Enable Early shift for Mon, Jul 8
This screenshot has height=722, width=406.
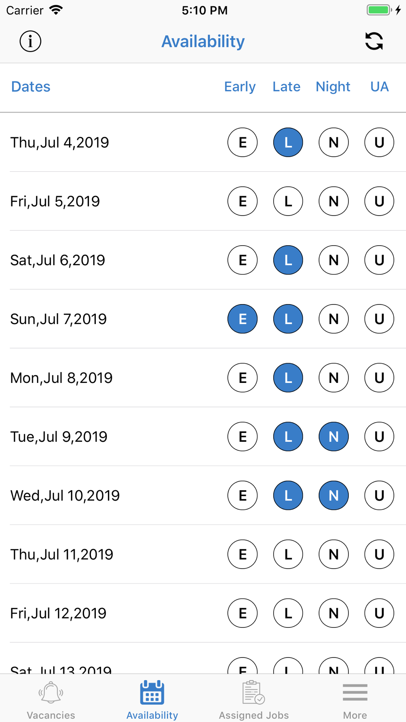coord(242,378)
